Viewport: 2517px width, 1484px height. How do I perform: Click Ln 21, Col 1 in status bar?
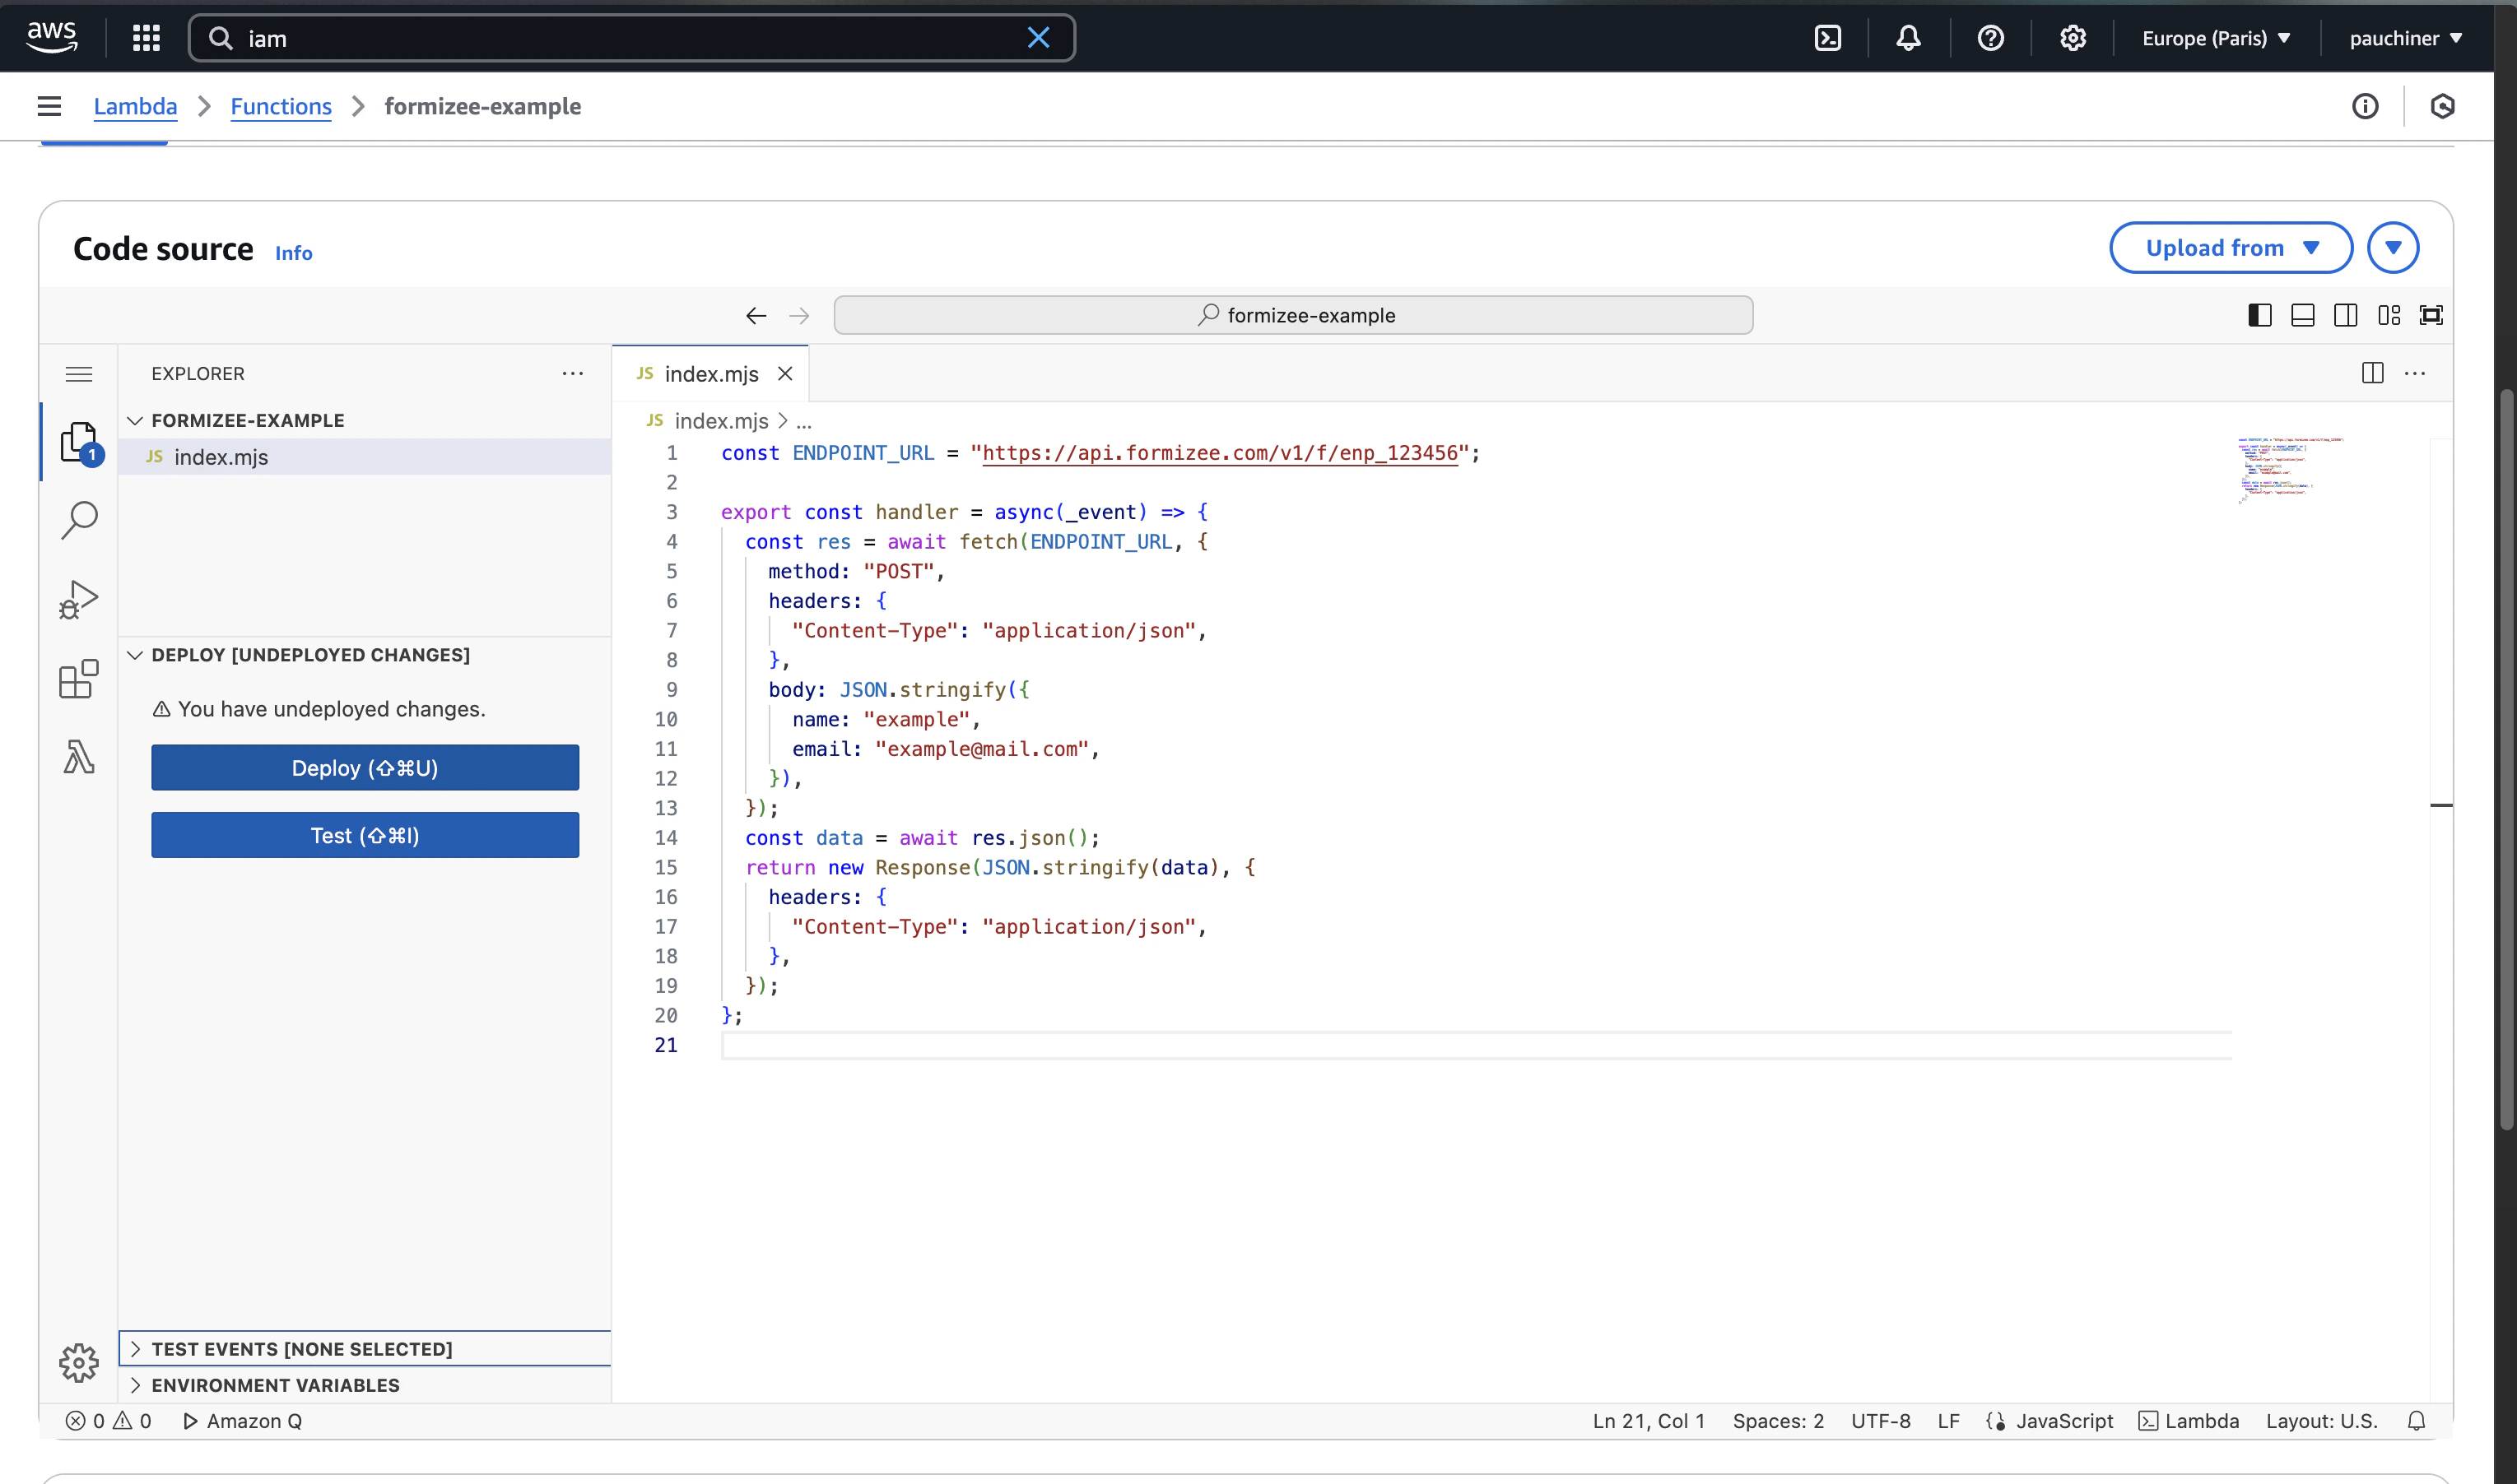(1649, 1421)
